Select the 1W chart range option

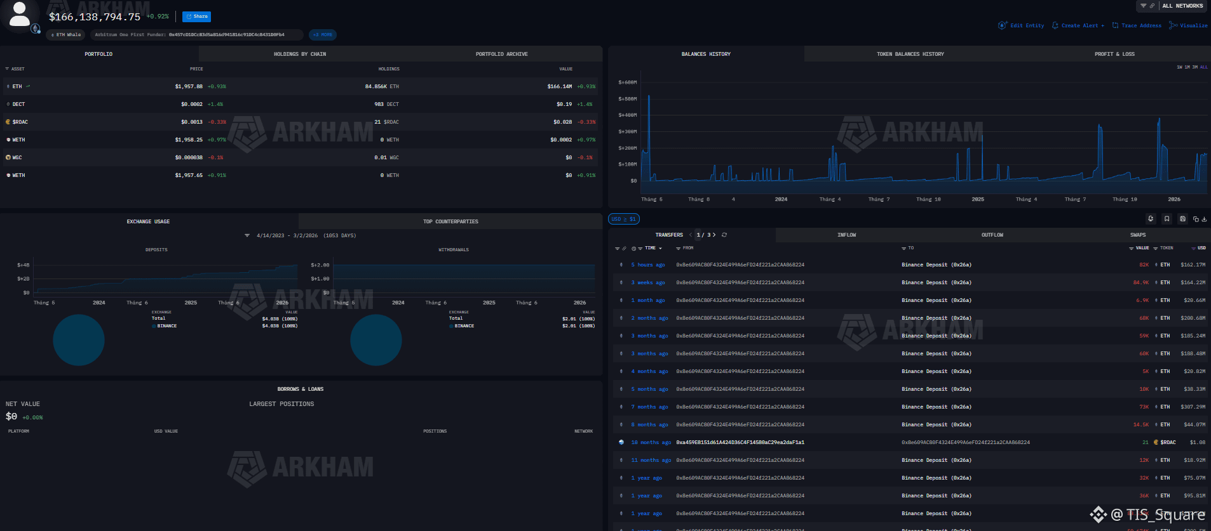click(x=1179, y=67)
